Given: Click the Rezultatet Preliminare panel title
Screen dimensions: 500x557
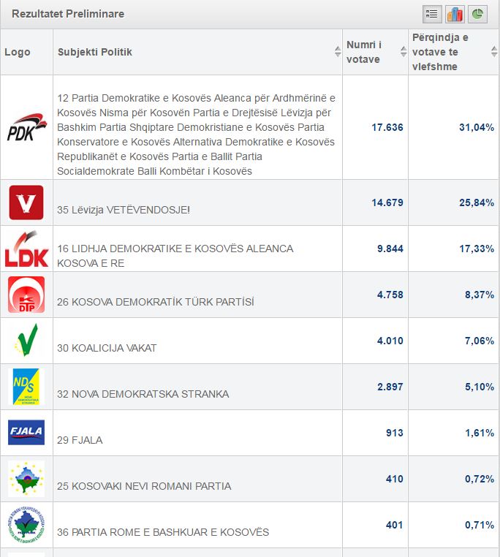Looking at the screenshot, I should 68,14.
